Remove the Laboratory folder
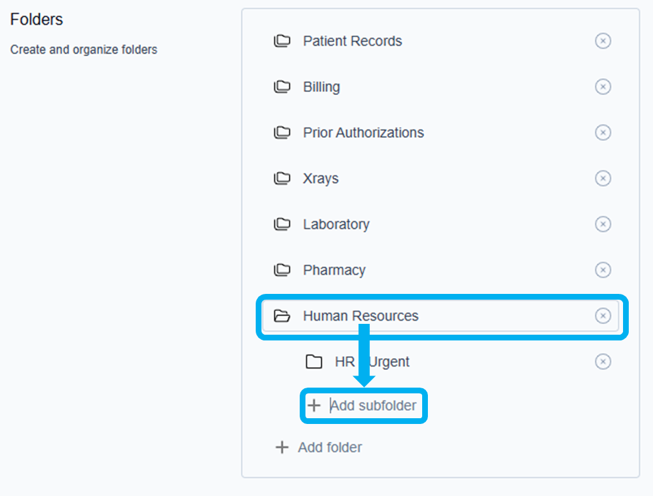Viewport: 653px width, 496px height. [x=603, y=224]
